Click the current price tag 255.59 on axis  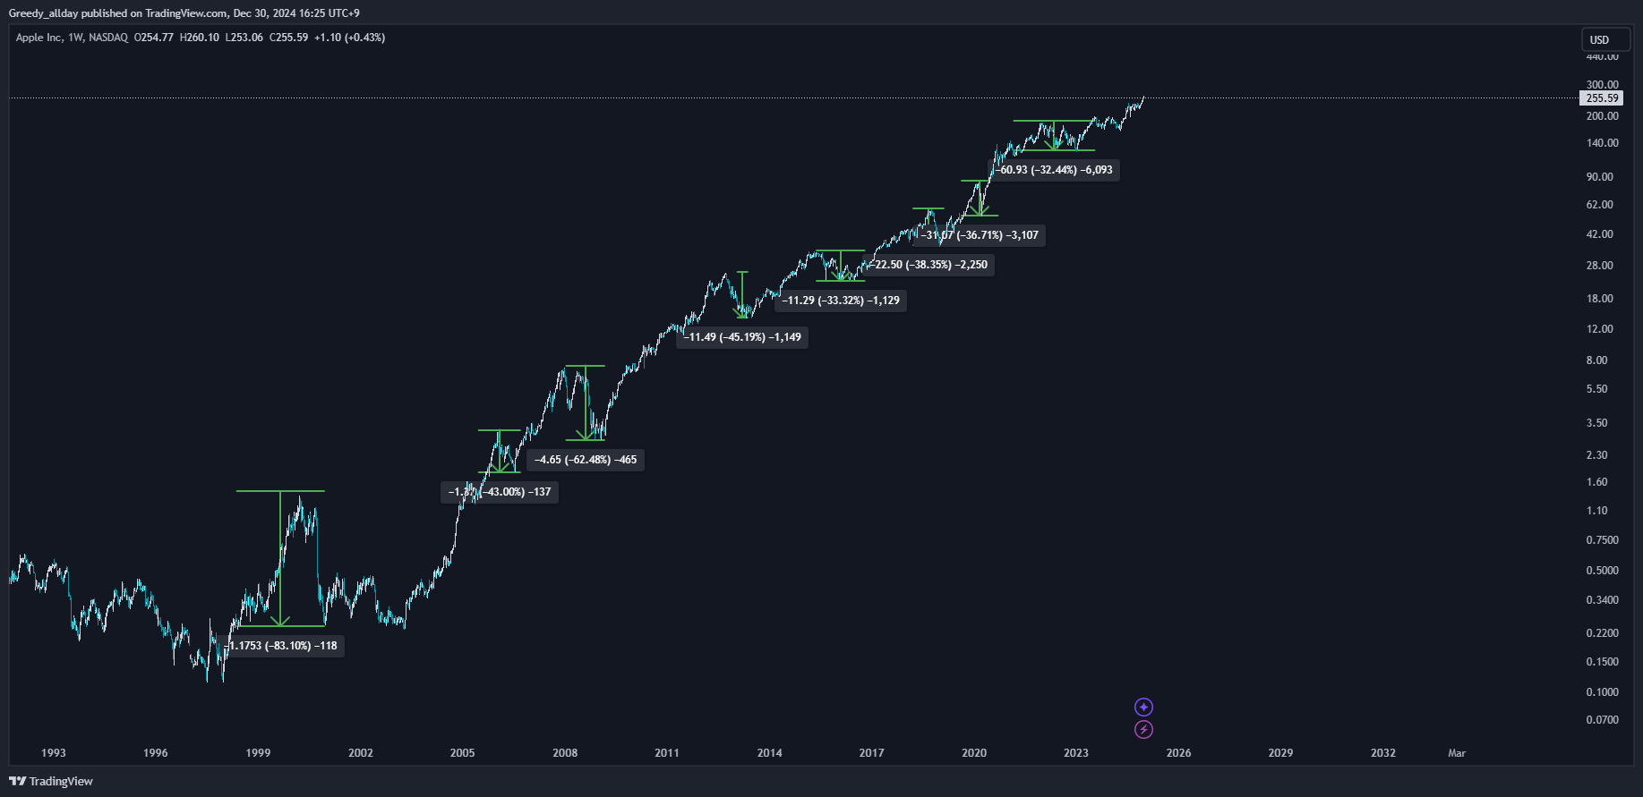(1602, 98)
